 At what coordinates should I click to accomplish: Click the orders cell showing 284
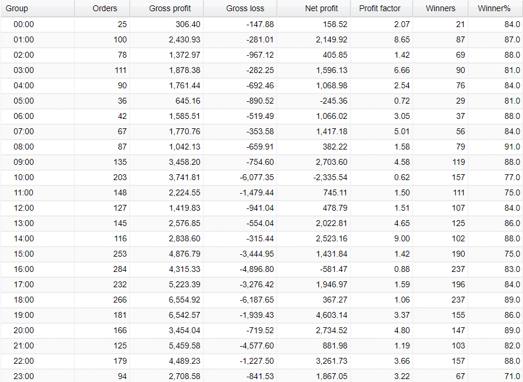tap(119, 269)
